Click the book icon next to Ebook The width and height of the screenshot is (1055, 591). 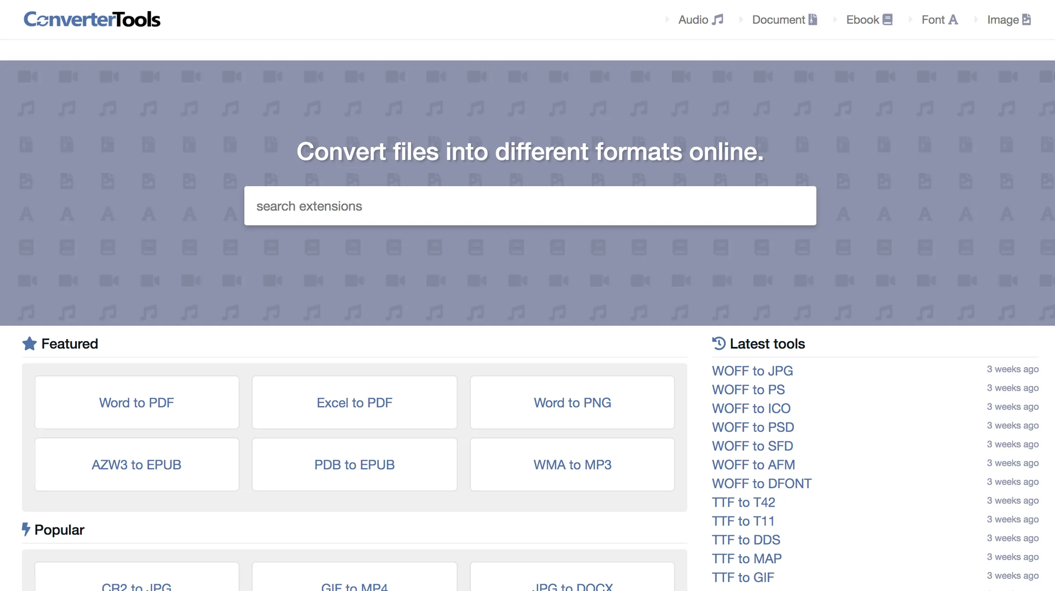[x=888, y=19]
